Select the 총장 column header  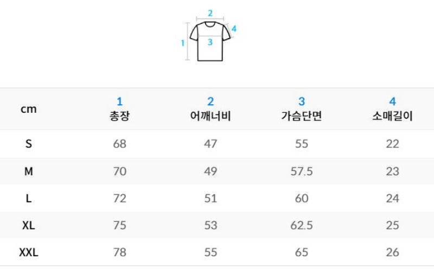tap(119, 109)
